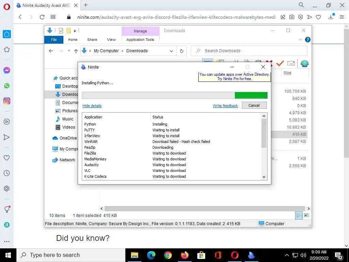Click the Explorer help question mark
Screen dimensions: 349x262
pyautogui.click(x=308, y=40)
